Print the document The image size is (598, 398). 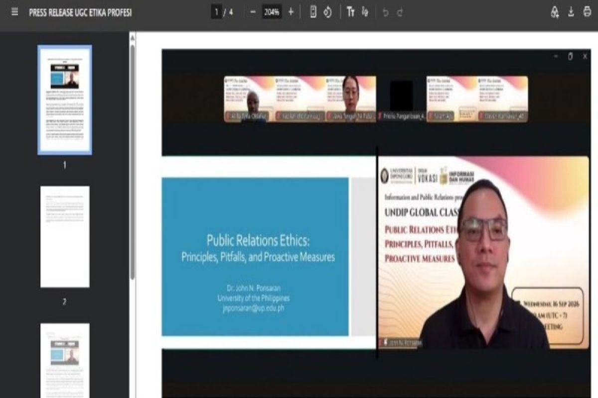pos(587,12)
